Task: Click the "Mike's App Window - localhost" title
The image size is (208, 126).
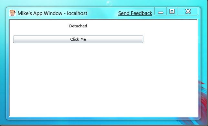Action: (x=52, y=13)
